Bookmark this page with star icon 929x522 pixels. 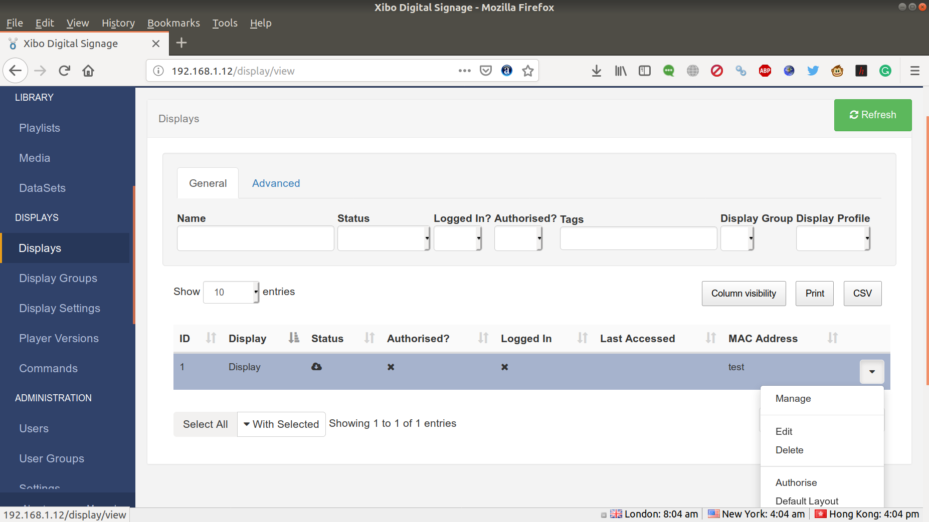click(528, 71)
